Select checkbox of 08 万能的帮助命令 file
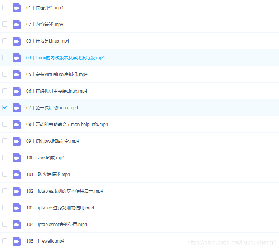 coord(5,124)
